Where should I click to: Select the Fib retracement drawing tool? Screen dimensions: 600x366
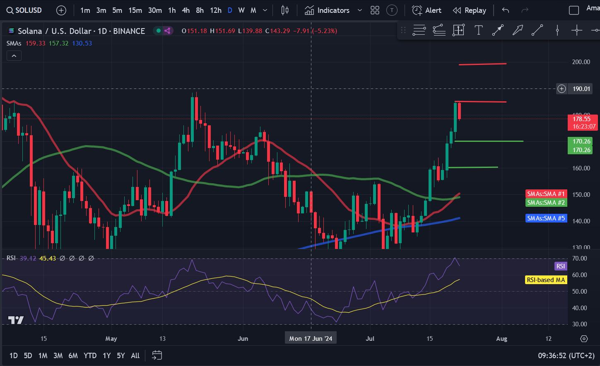419,30
